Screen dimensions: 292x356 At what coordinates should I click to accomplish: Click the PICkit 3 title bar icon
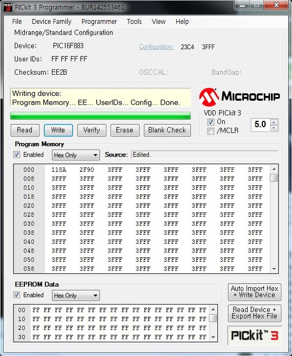point(8,7)
